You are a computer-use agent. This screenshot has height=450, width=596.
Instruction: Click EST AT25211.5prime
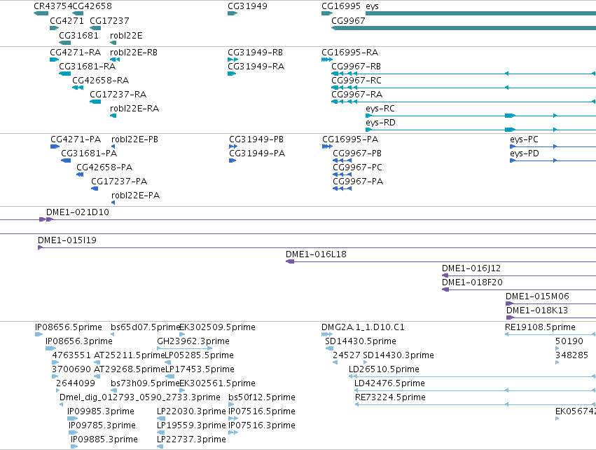[130, 355]
